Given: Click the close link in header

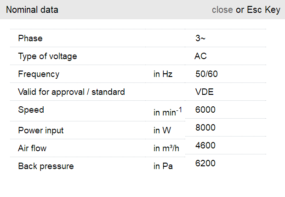Looking at the screenshot, I should 222,10.
